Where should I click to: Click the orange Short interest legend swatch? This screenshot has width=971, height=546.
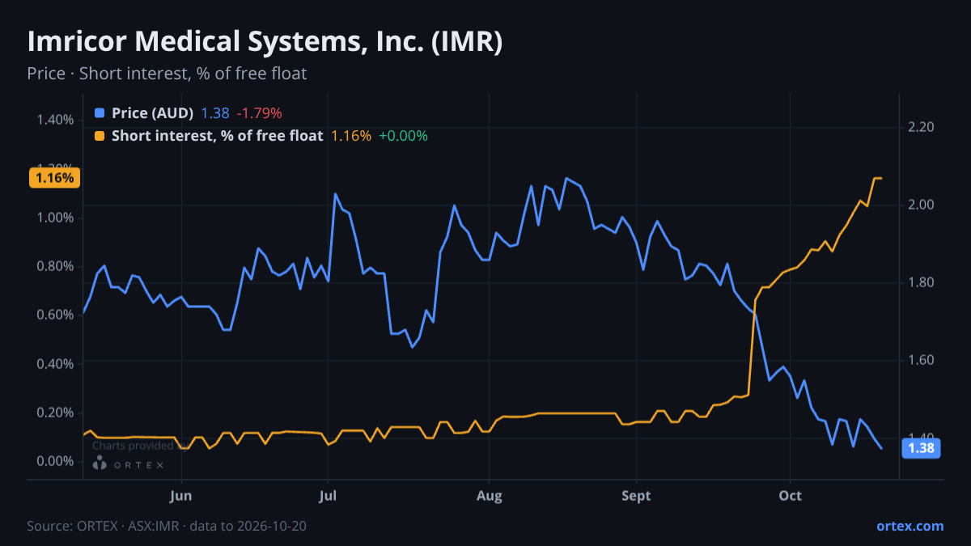pyautogui.click(x=100, y=136)
